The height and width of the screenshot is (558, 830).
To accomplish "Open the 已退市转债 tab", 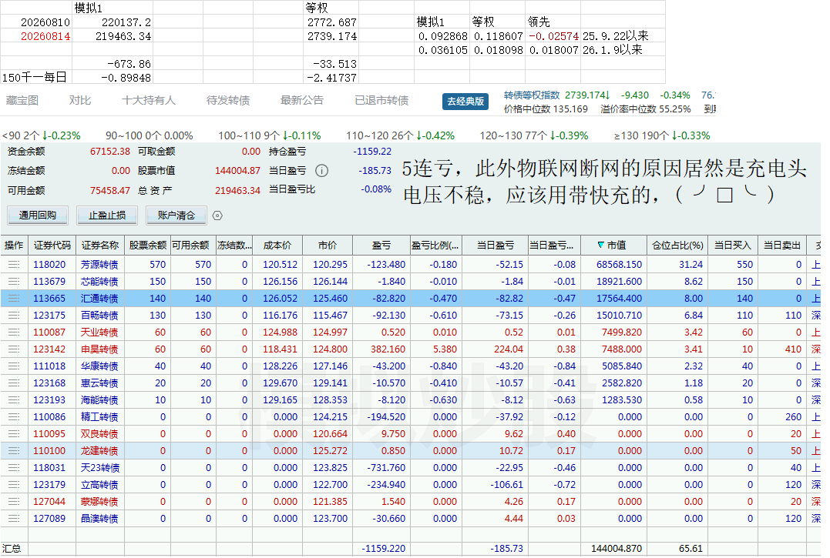I will pyautogui.click(x=381, y=100).
